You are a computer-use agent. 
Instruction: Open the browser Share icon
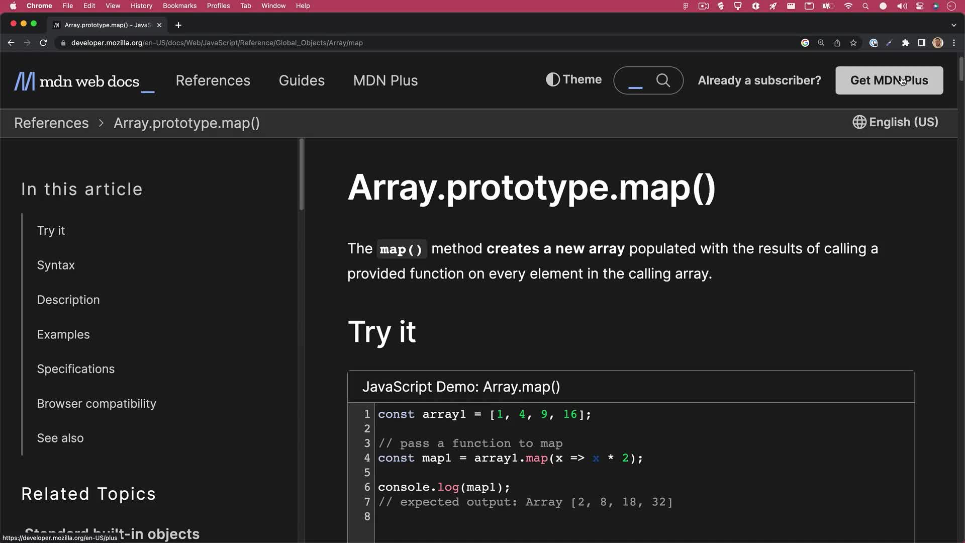(x=837, y=43)
